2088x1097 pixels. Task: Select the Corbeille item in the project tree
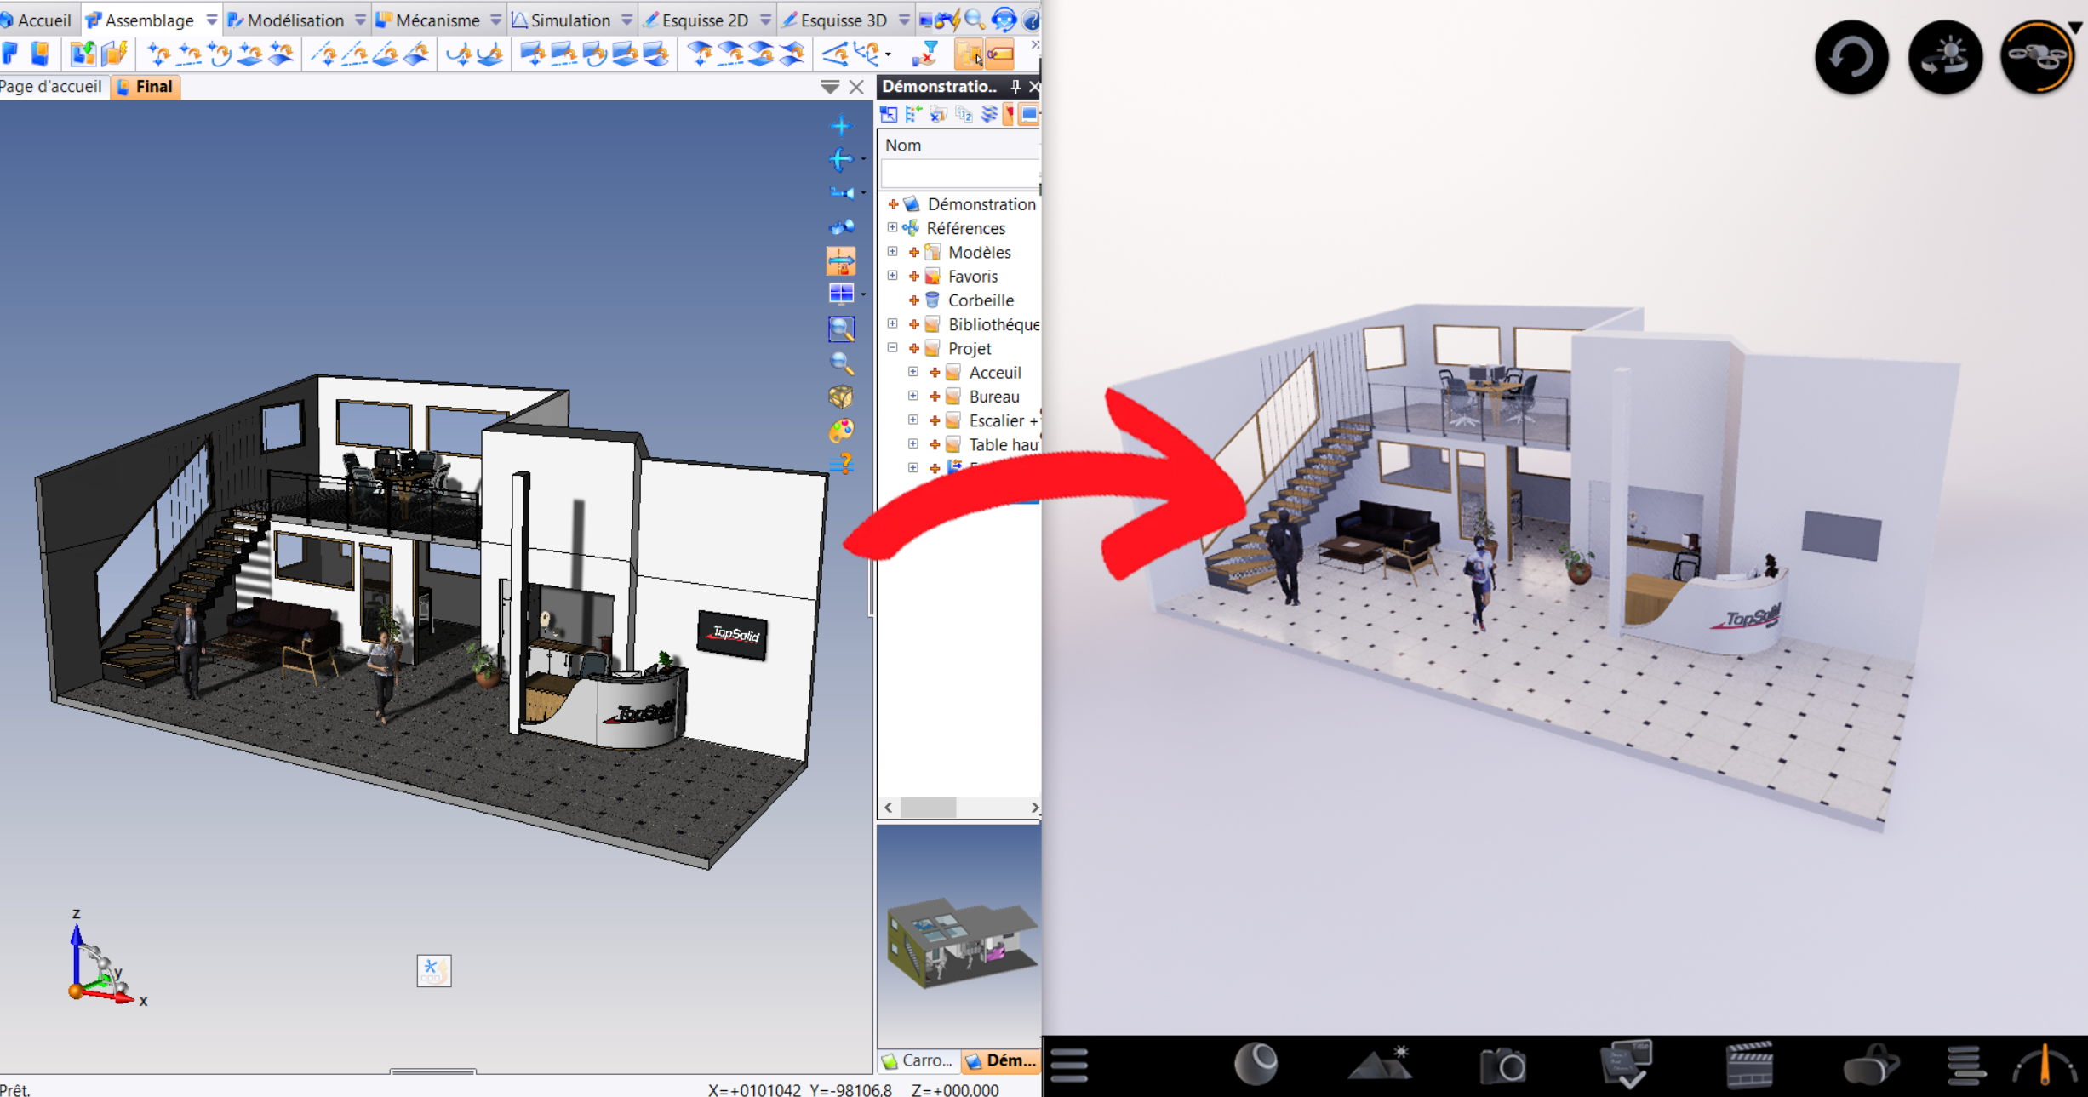981,300
